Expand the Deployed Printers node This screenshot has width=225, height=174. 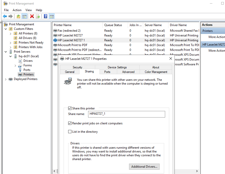[x=6, y=79]
